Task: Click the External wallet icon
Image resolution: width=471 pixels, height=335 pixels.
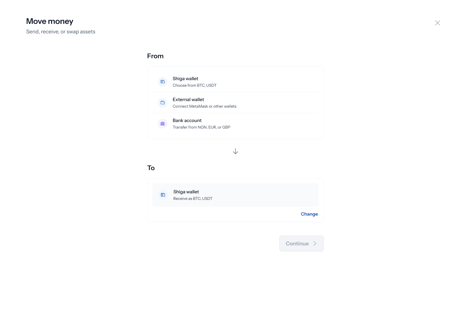Action: (163, 103)
